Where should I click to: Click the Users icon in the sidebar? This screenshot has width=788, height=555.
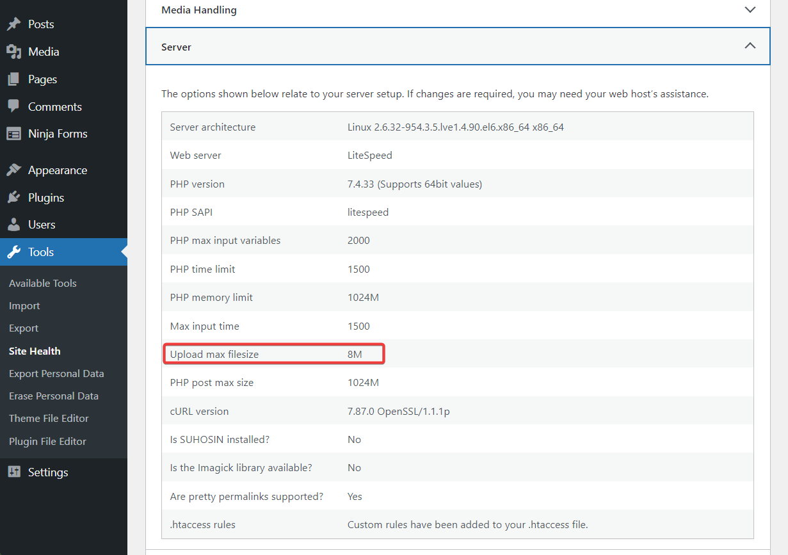pyautogui.click(x=14, y=225)
